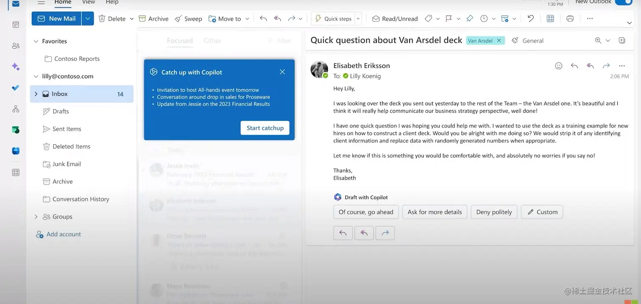
Task: Click the Print icon in ribbon
Action: [570, 19]
